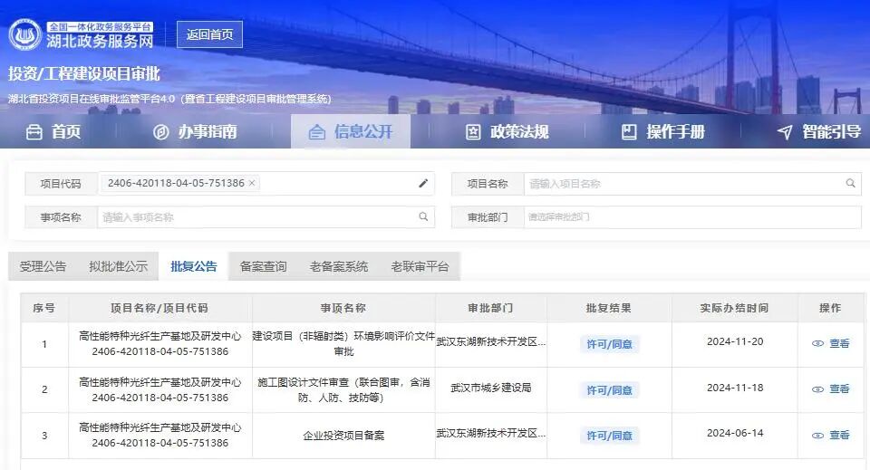Switch to the 批复公告 tab
Screen dimensions: 870x470
[194, 266]
